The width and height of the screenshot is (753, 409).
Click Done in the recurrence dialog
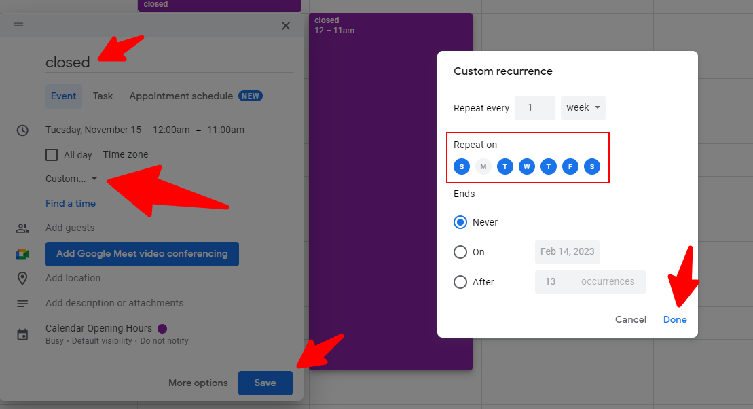tap(674, 319)
